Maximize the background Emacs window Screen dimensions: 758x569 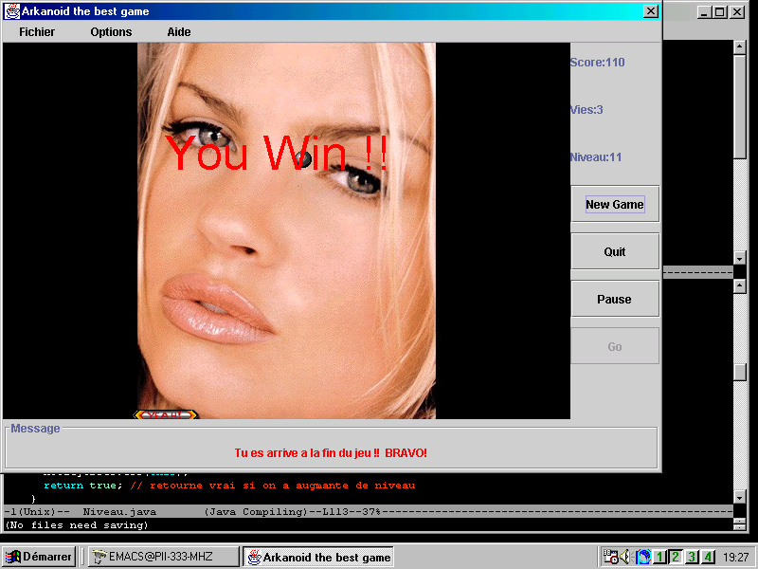[721, 11]
